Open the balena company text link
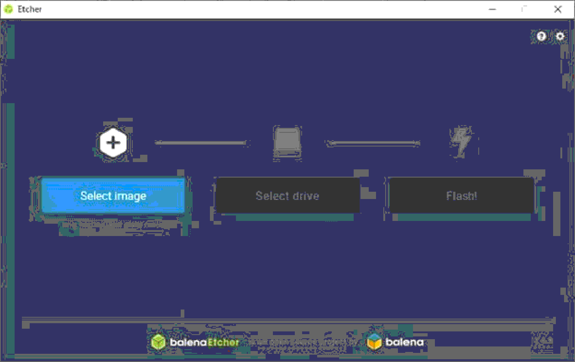Viewport: 575px width, 362px height. pyautogui.click(x=404, y=342)
